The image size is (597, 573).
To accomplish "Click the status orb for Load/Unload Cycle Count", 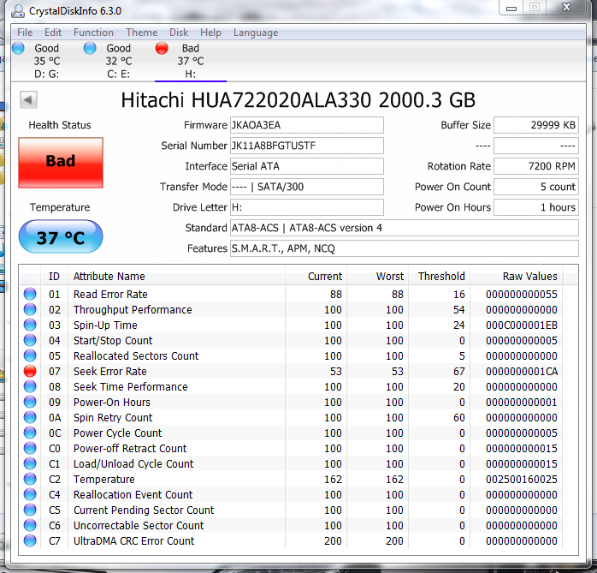I will [30, 463].
